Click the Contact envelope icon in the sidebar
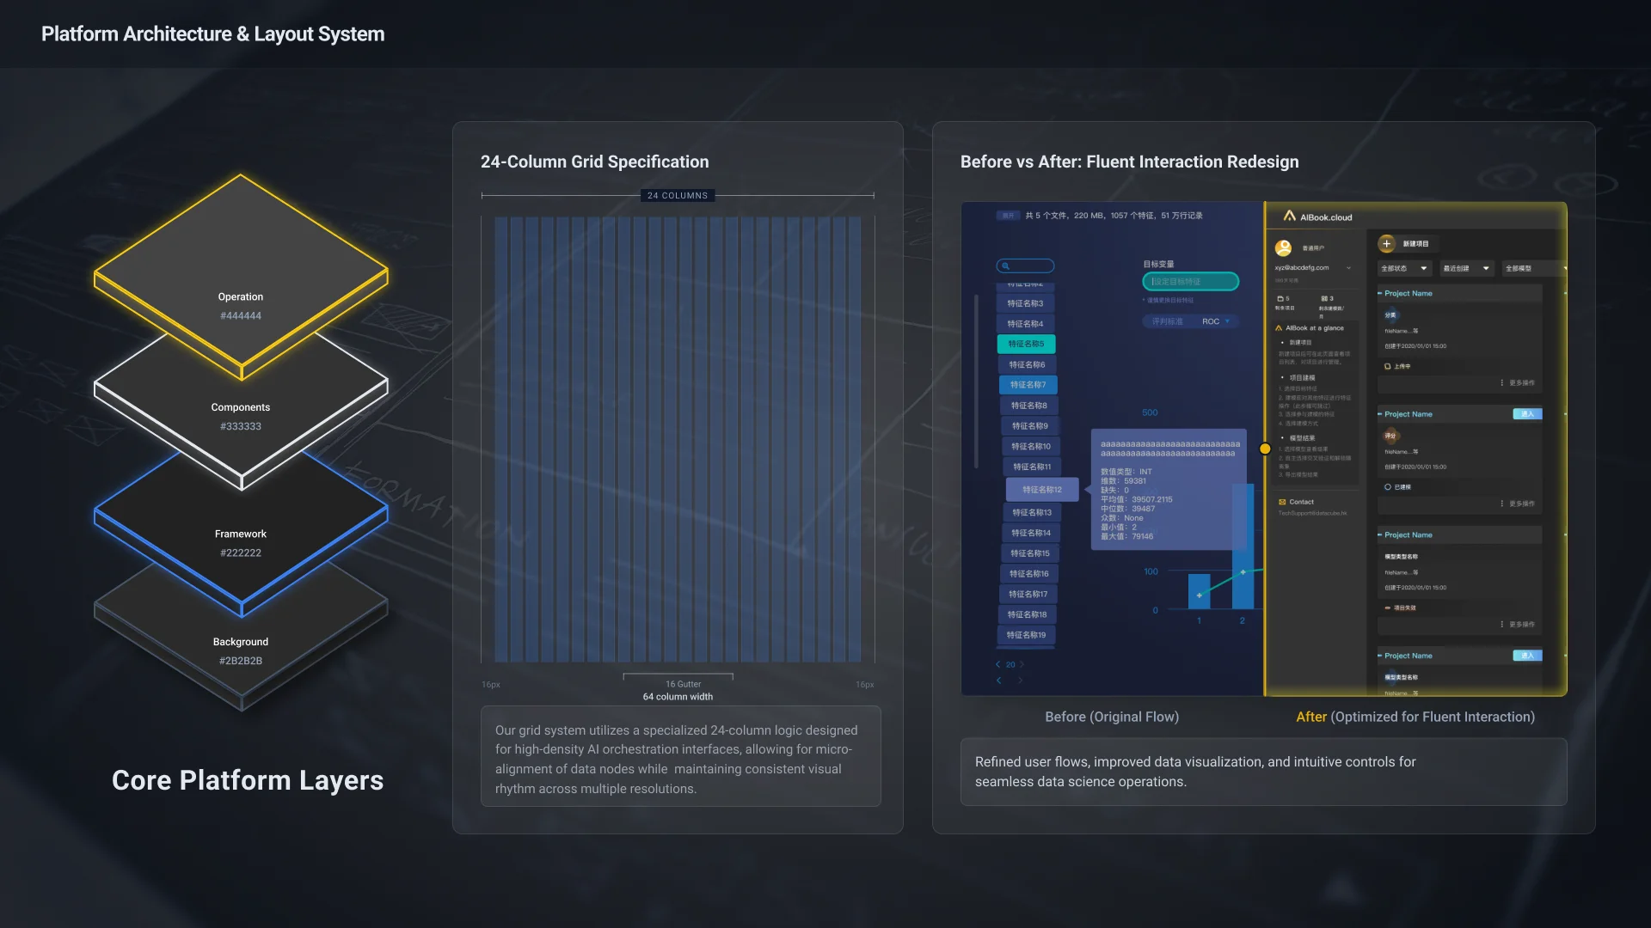The height and width of the screenshot is (928, 1651). tap(1283, 502)
